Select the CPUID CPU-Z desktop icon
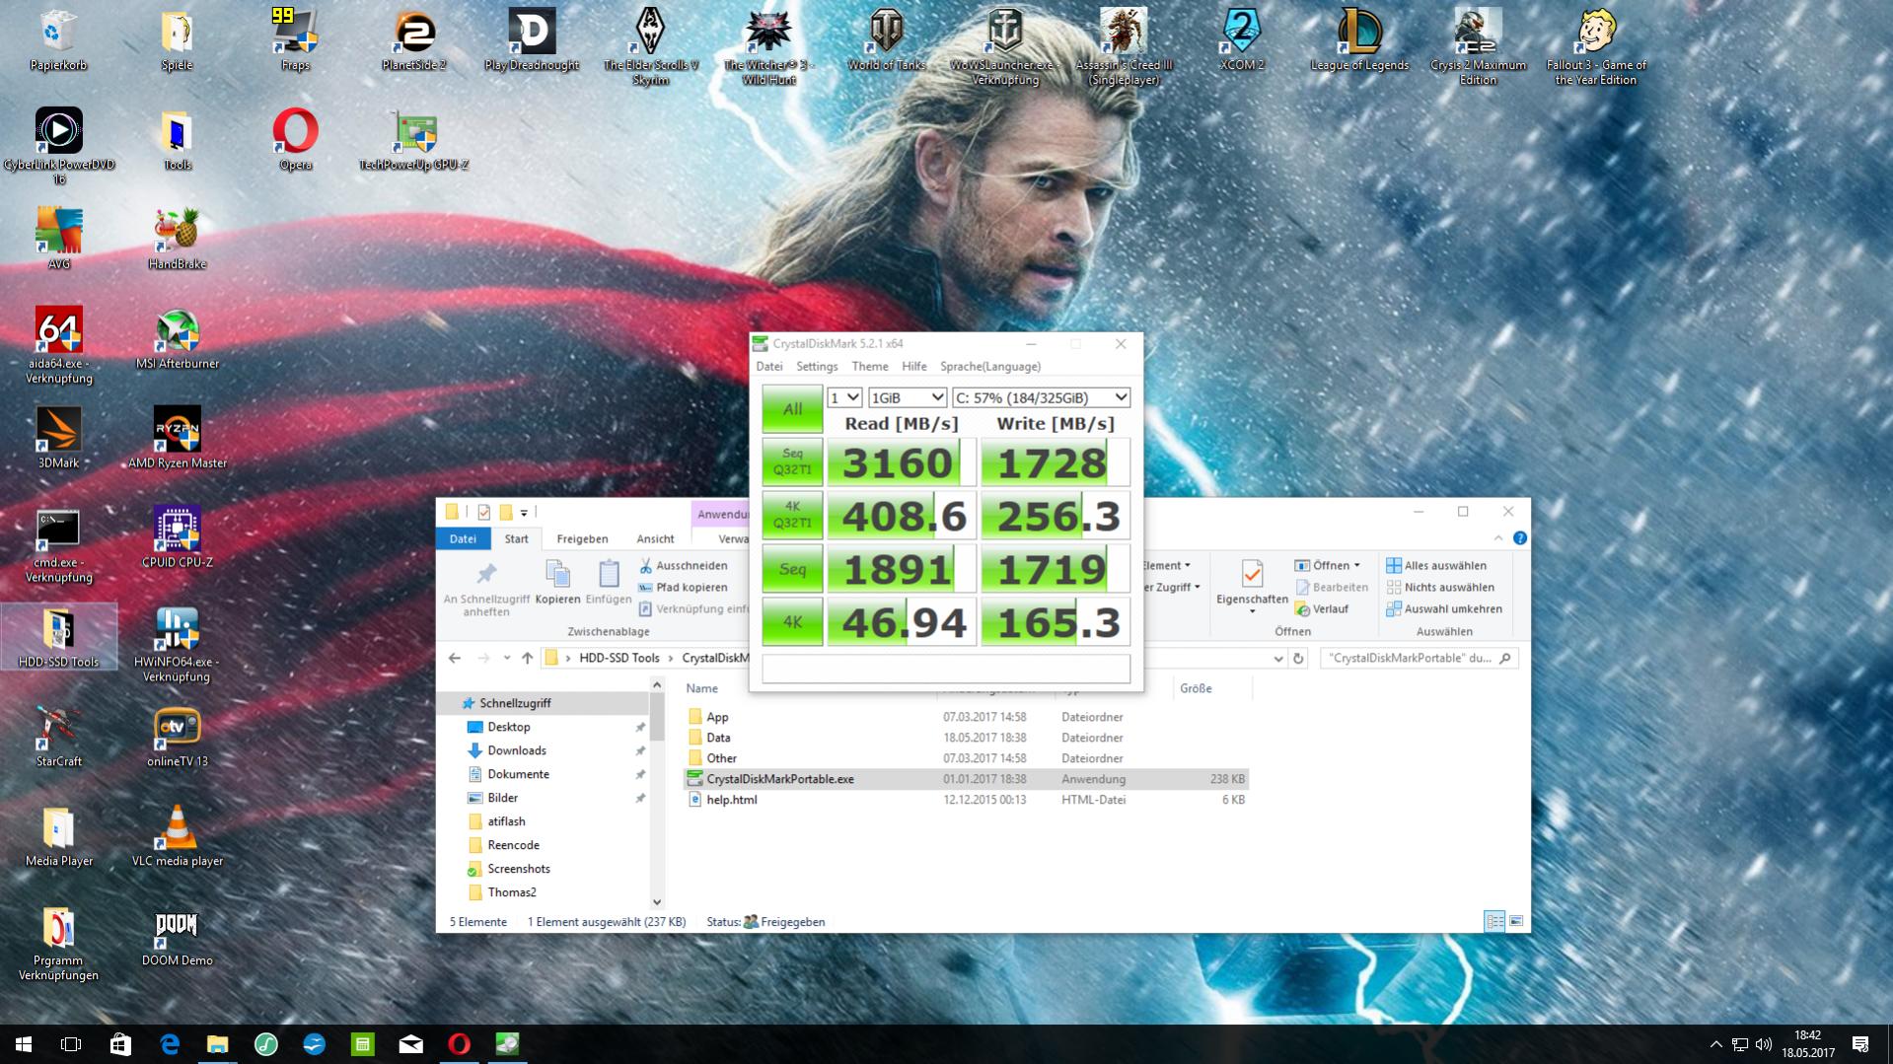The width and height of the screenshot is (1893, 1064). (177, 537)
